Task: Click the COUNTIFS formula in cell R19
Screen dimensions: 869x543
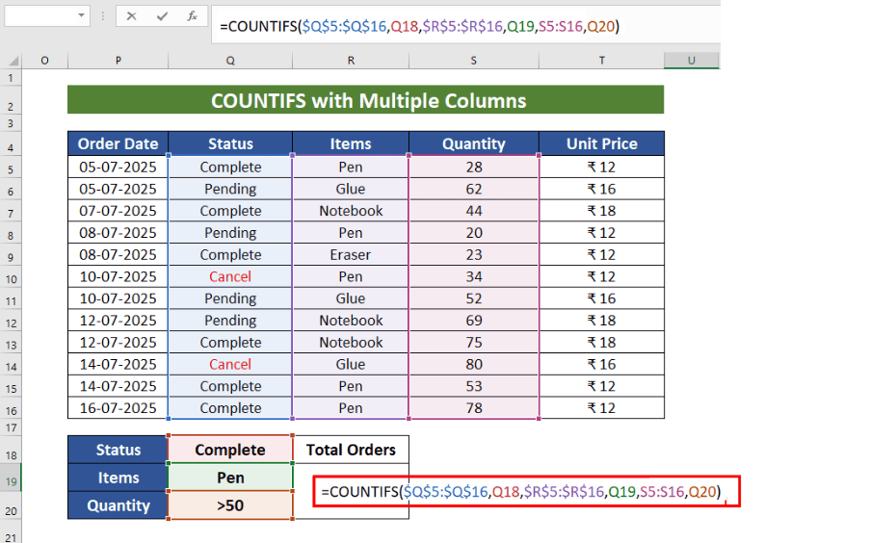Action: [521, 491]
